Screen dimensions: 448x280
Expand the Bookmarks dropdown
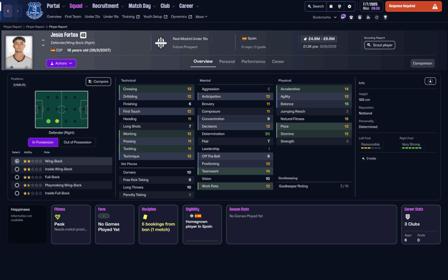(325, 17)
